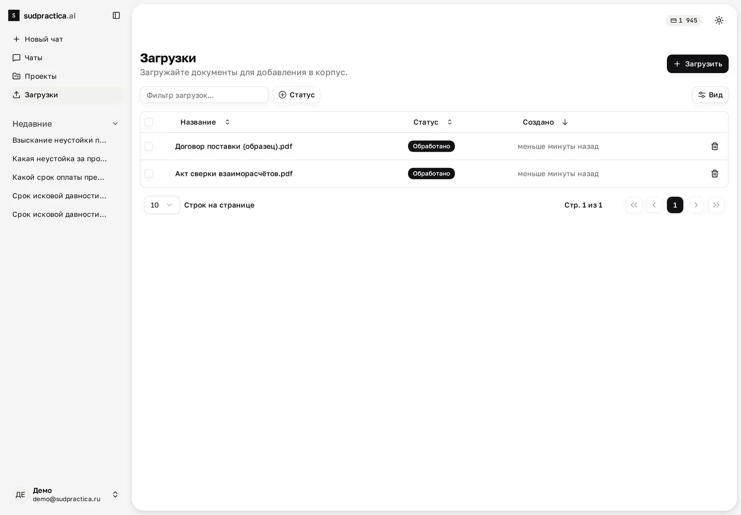Sort by the Название column

click(x=205, y=122)
